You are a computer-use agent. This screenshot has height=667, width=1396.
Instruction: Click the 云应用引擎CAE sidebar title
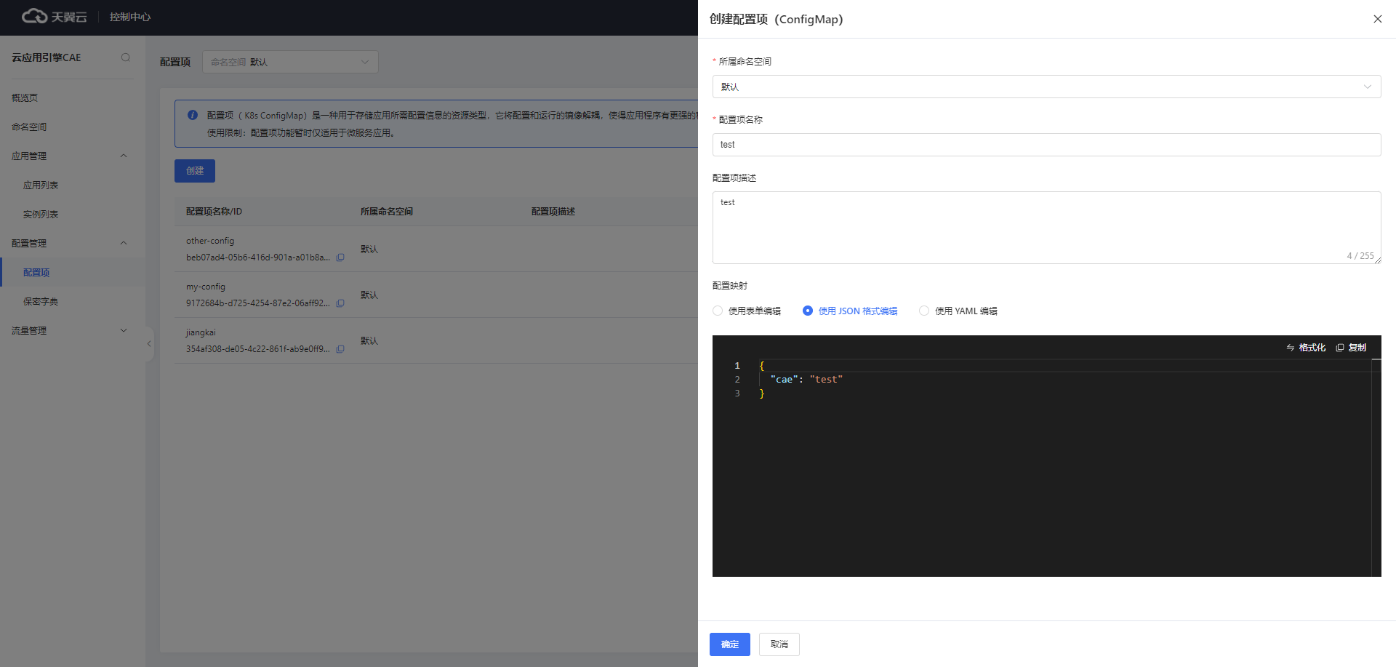(47, 57)
